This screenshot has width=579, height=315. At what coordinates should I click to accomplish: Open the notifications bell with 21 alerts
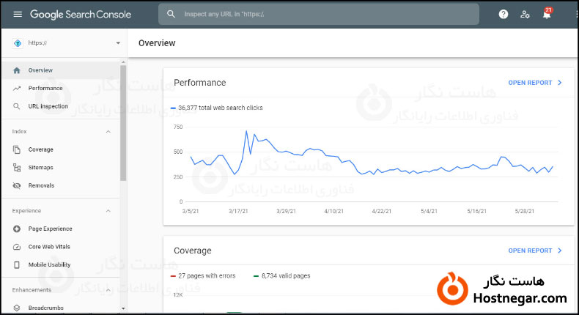pyautogui.click(x=546, y=14)
